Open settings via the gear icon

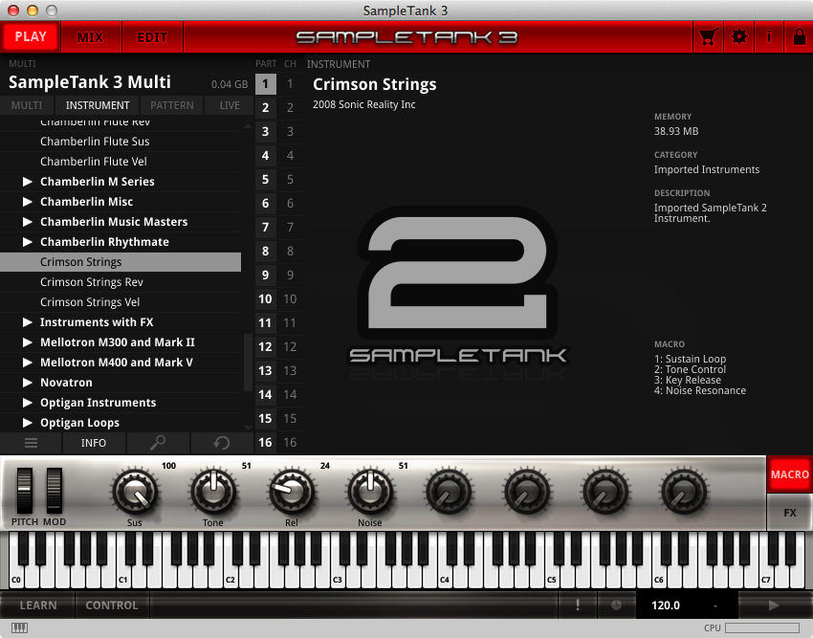(x=738, y=37)
